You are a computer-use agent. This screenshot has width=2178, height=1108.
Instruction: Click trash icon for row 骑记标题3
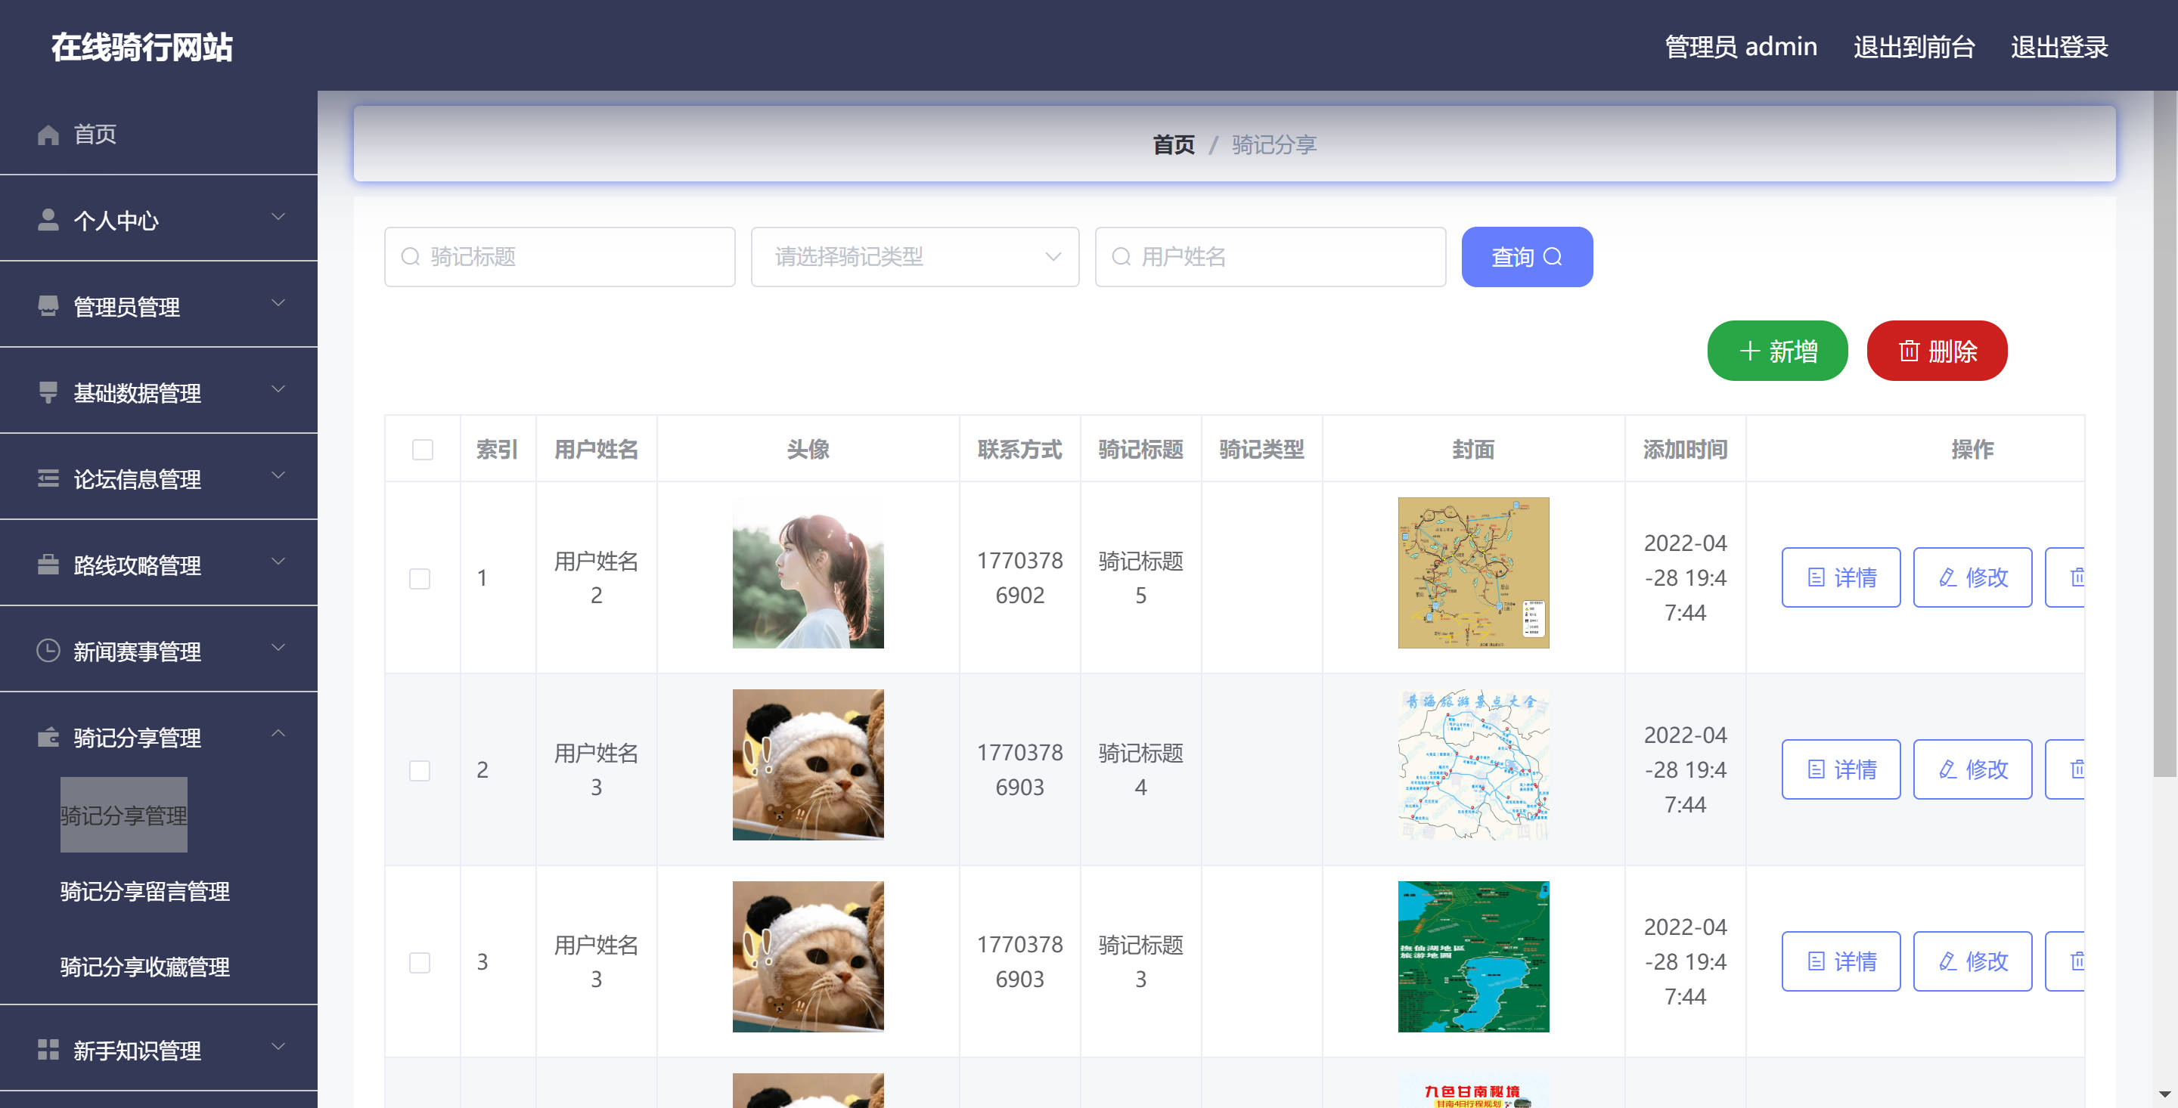(x=2077, y=961)
